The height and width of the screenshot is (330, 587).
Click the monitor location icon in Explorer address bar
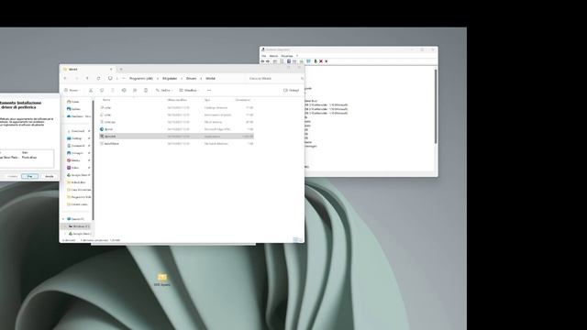pyautogui.click(x=110, y=79)
